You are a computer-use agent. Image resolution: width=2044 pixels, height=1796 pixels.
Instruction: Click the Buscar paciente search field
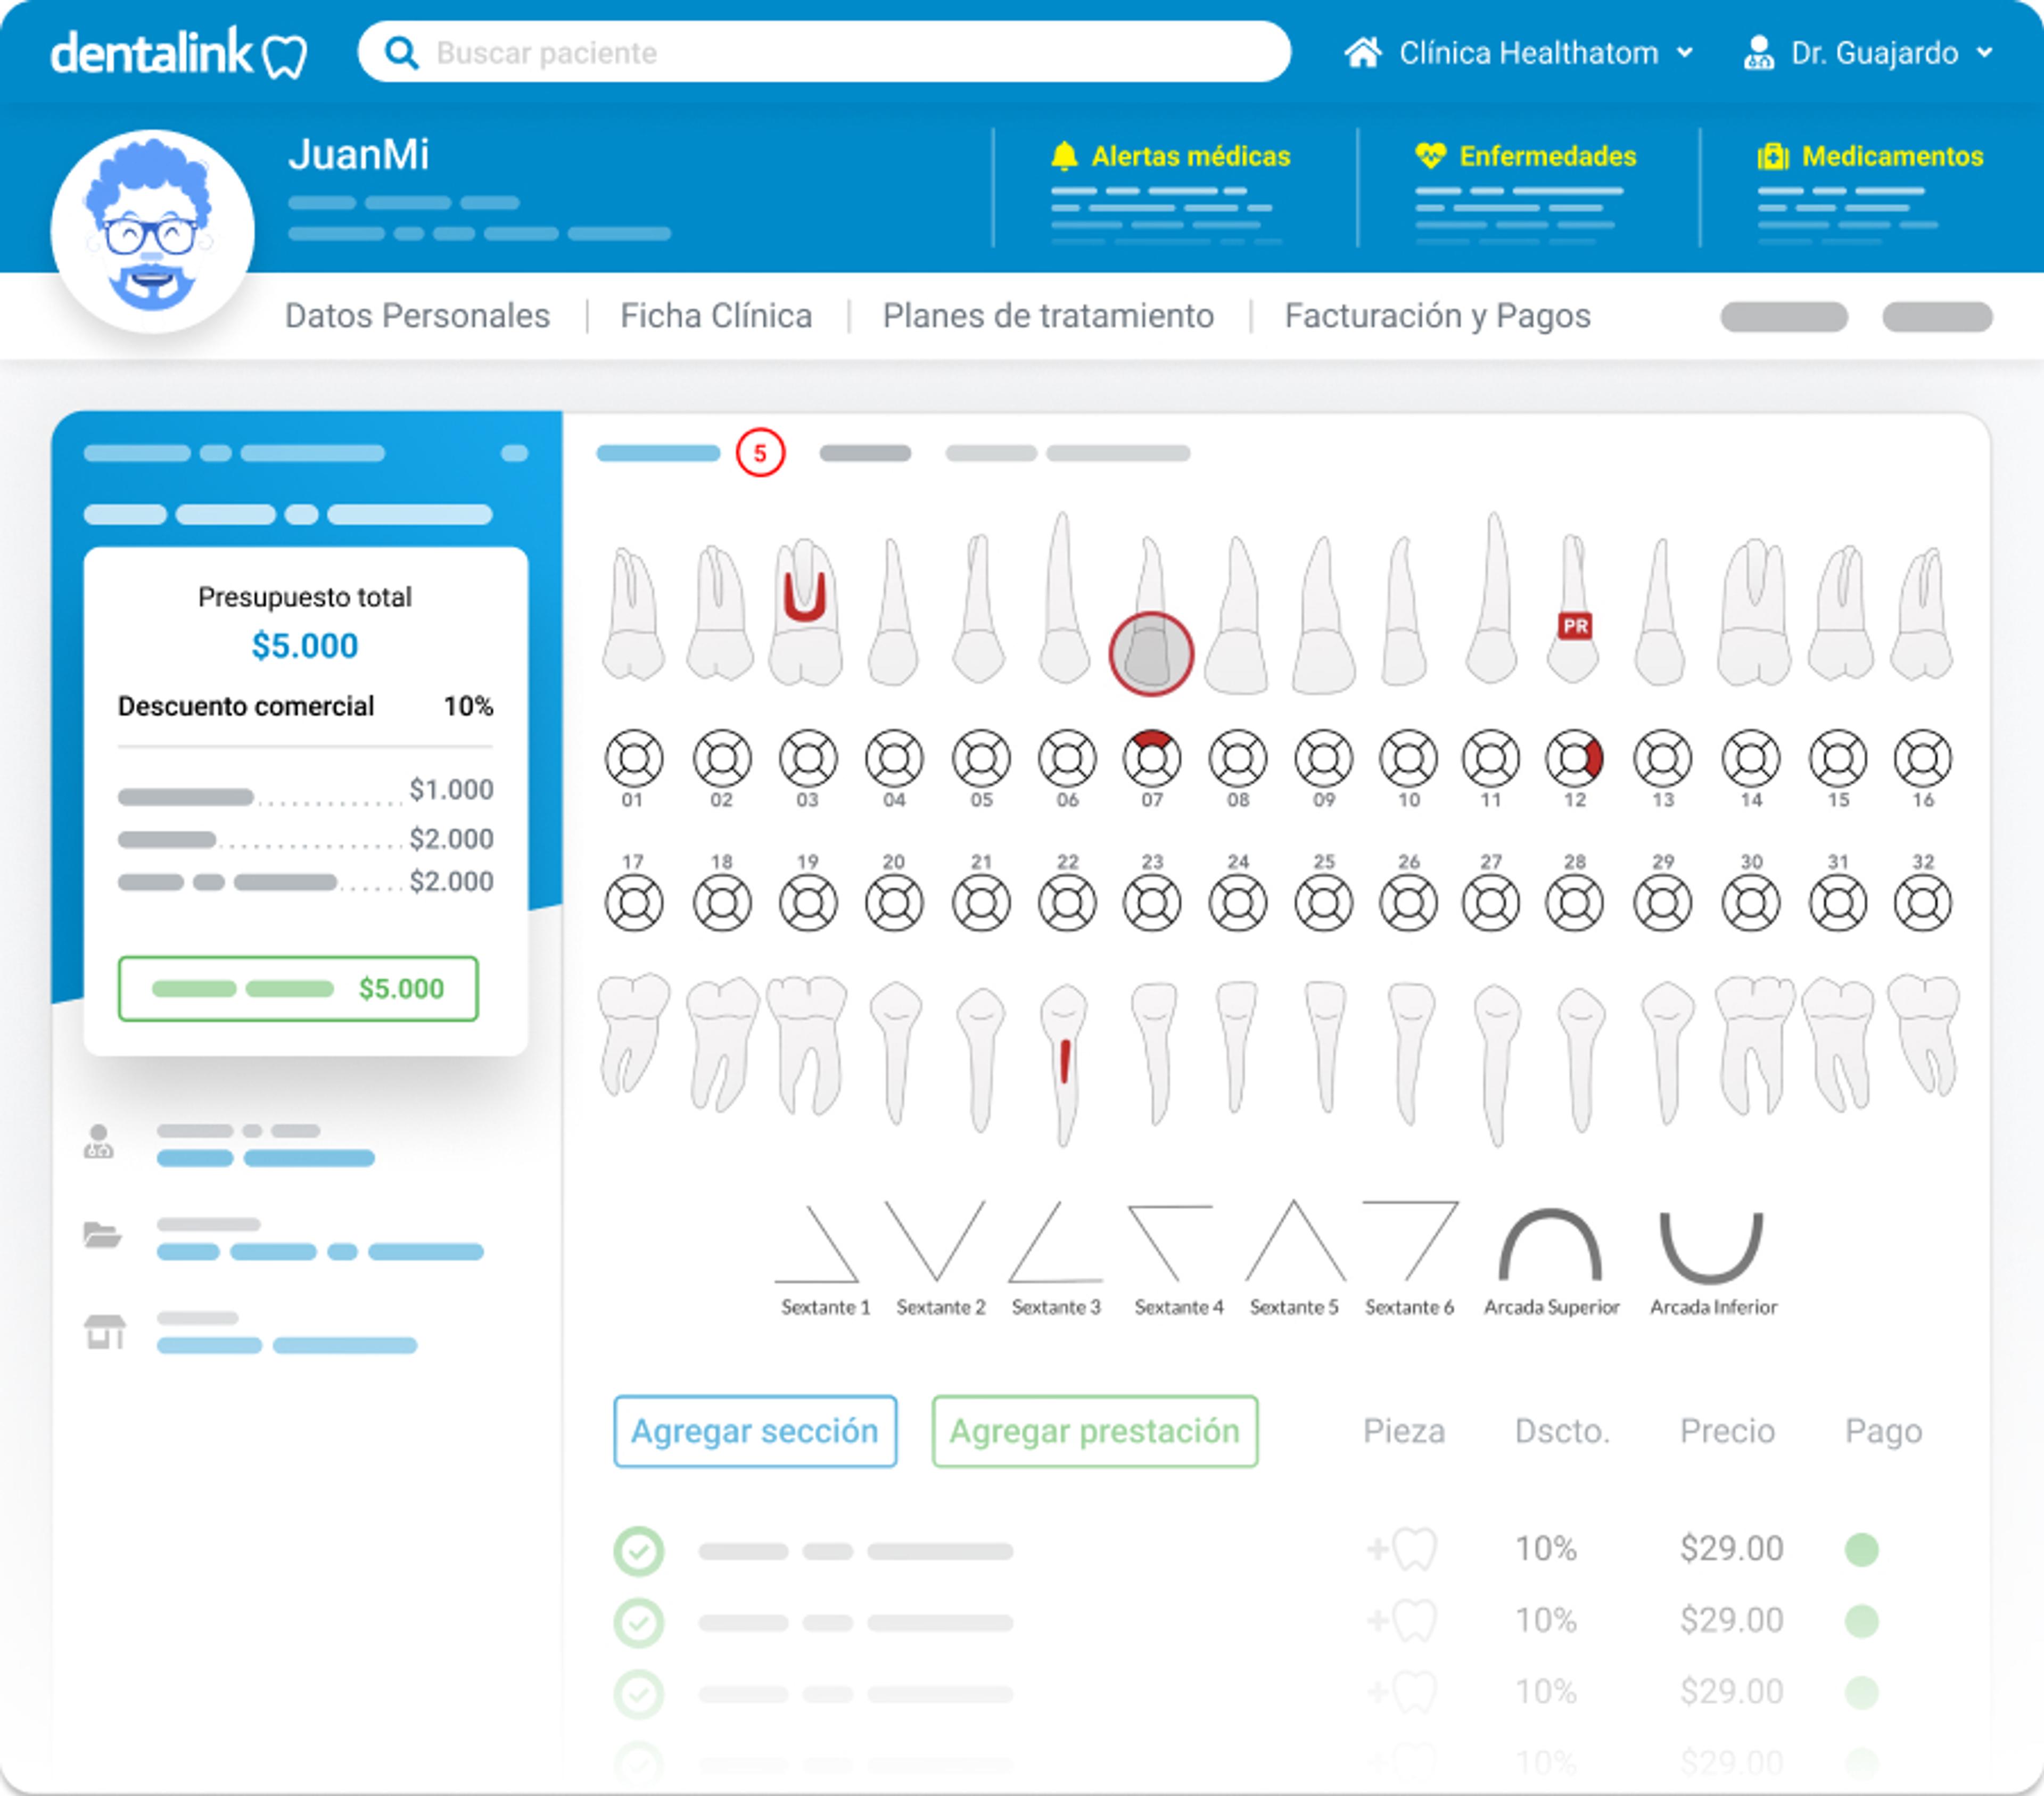tap(824, 52)
